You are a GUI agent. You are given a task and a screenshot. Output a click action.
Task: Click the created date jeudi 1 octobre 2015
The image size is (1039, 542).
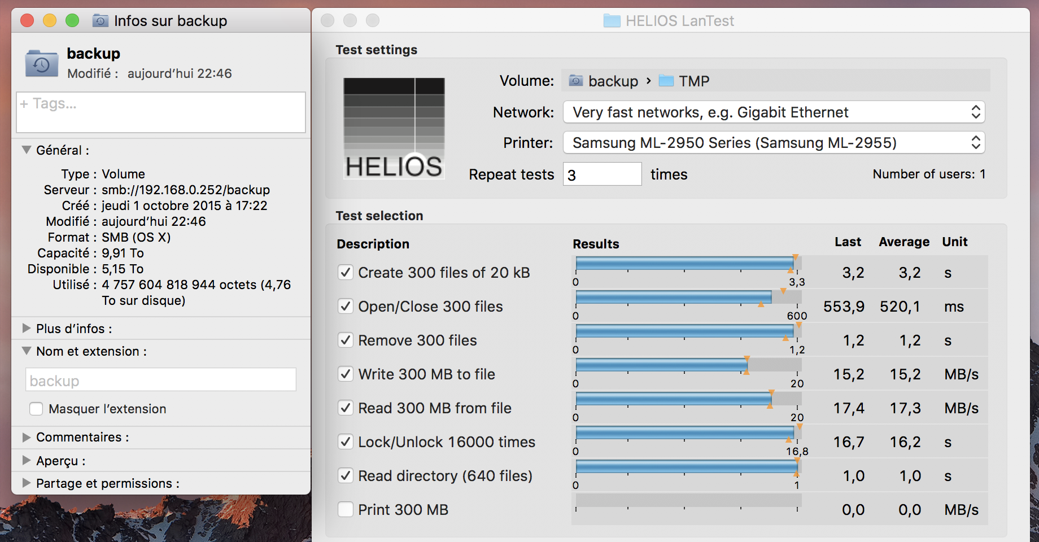[x=184, y=206]
